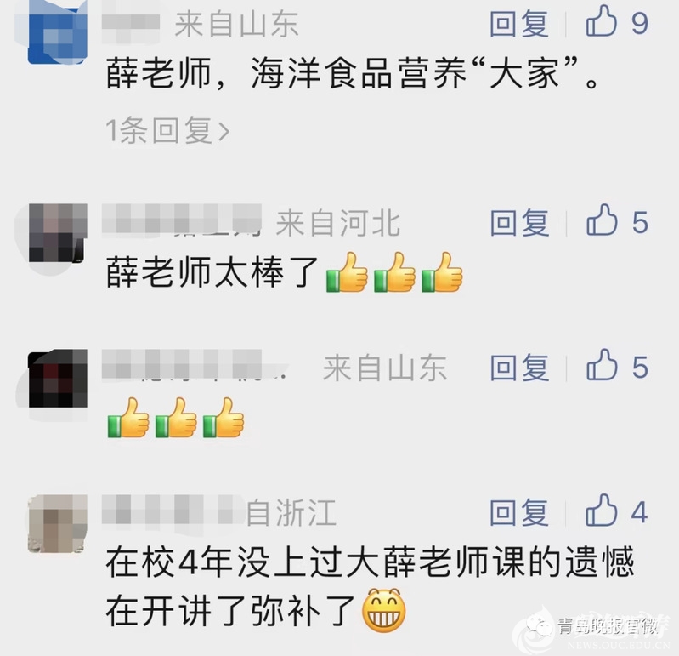Open the 浙江 commenter's avatar

click(x=58, y=523)
